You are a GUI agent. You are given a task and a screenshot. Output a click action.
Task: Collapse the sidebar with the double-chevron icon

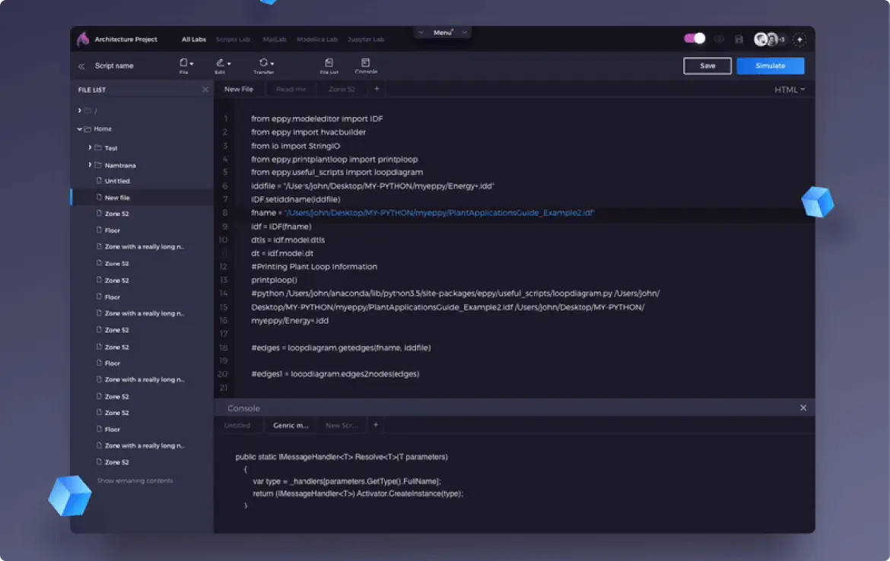click(x=81, y=66)
